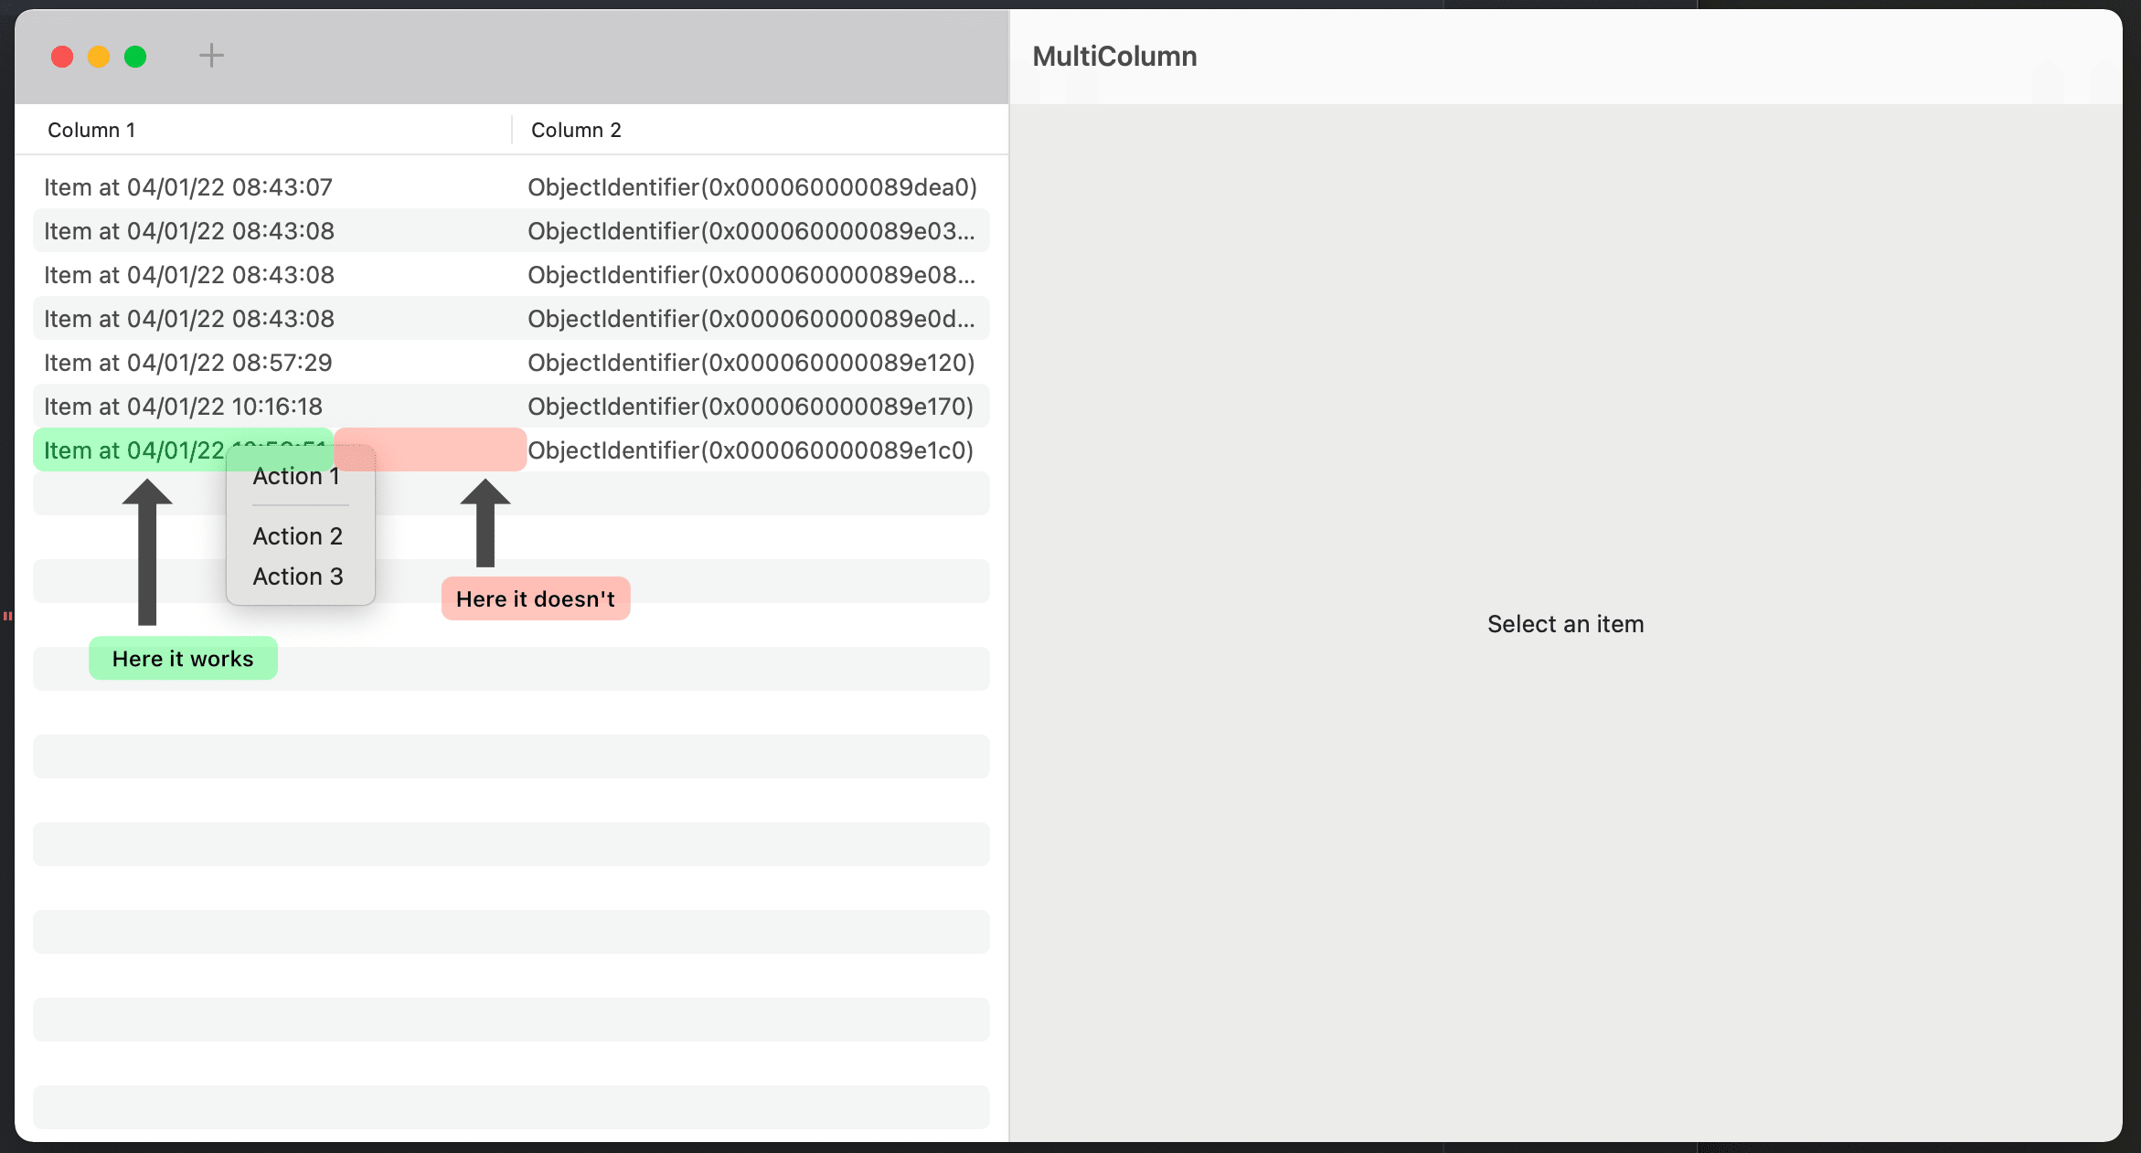Choose Action 3 from context menu

[298, 576]
